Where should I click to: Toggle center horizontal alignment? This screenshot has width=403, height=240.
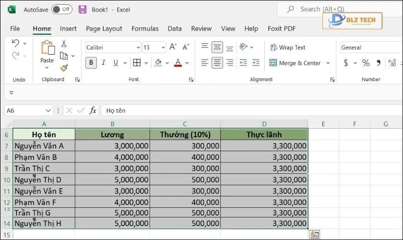pyautogui.click(x=217, y=63)
